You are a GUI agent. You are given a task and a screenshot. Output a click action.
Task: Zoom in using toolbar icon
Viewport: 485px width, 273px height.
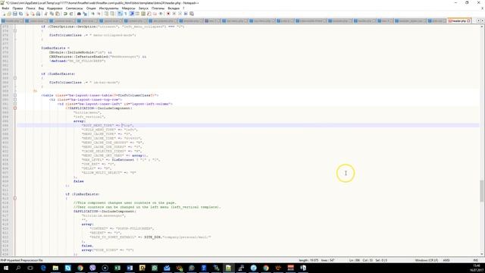(92, 14)
